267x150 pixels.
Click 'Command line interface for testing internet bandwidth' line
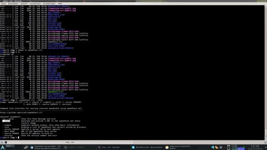pos(41,108)
